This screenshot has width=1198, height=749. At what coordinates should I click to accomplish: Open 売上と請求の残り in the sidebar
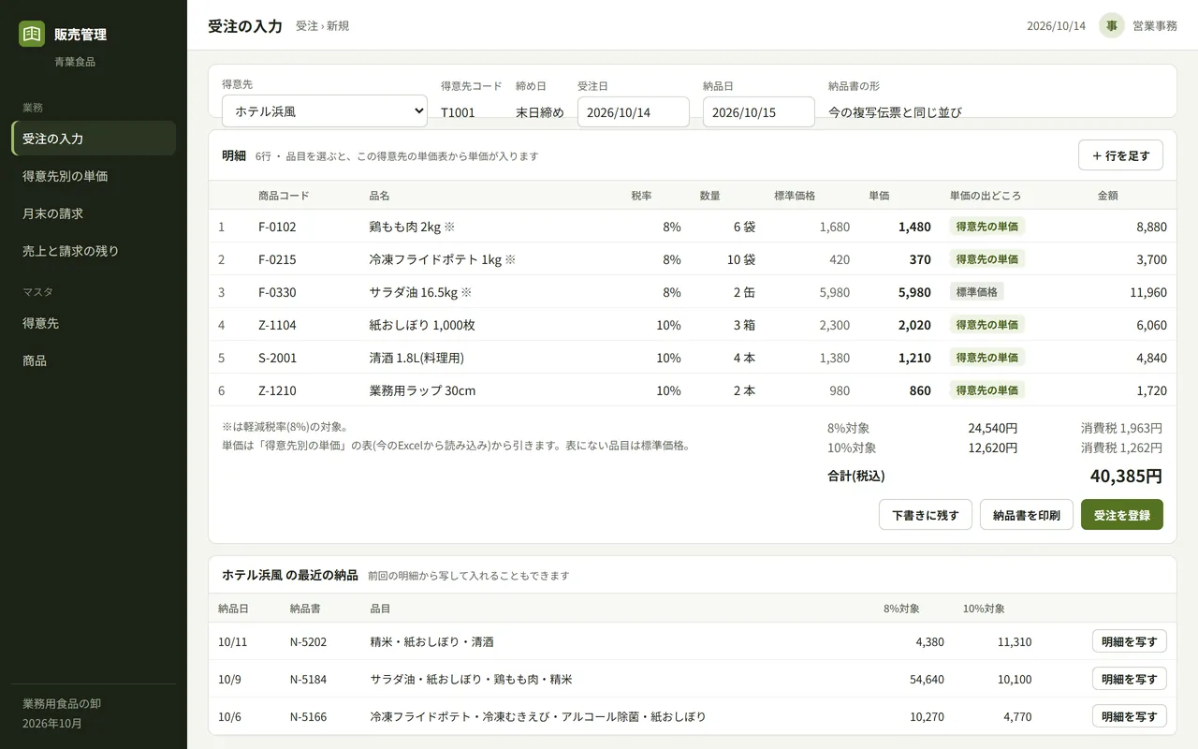94,251
